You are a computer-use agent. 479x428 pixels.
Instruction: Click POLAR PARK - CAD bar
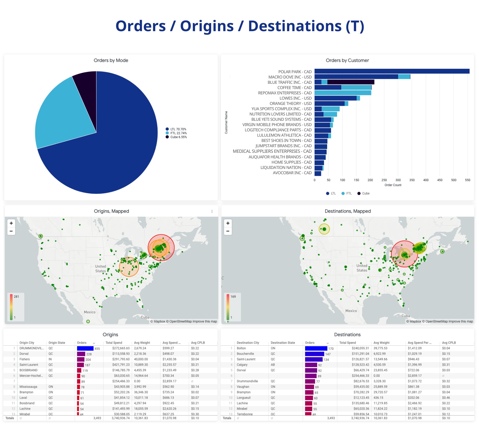pos(392,72)
